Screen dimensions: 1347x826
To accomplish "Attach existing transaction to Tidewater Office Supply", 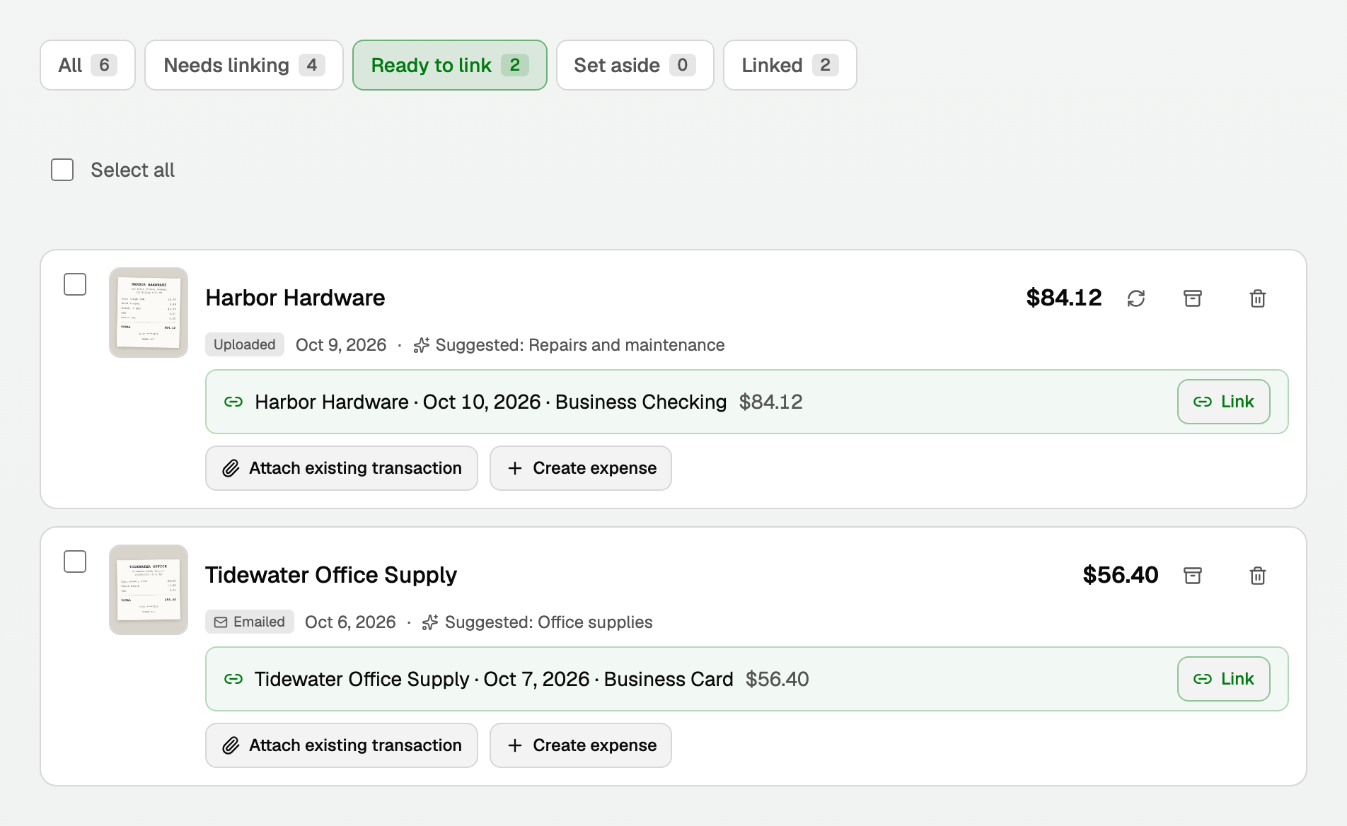I will tap(342, 745).
